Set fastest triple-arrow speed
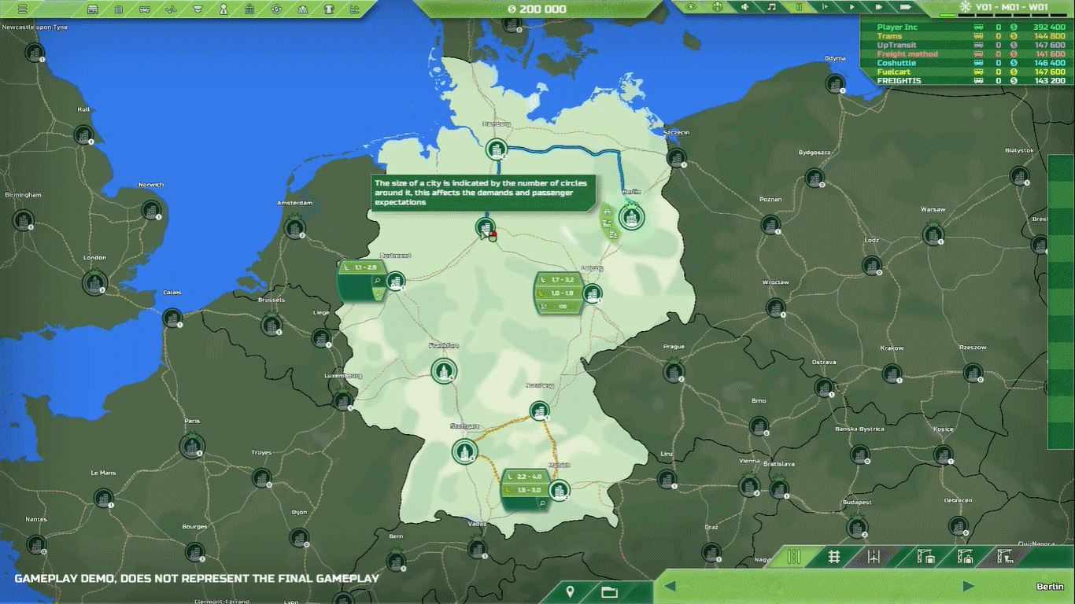 click(x=907, y=6)
